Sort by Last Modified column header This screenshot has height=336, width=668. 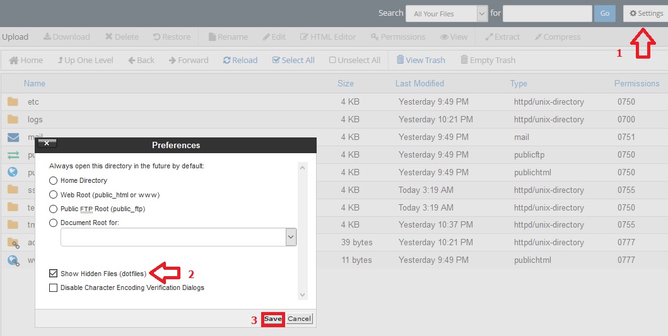point(419,83)
